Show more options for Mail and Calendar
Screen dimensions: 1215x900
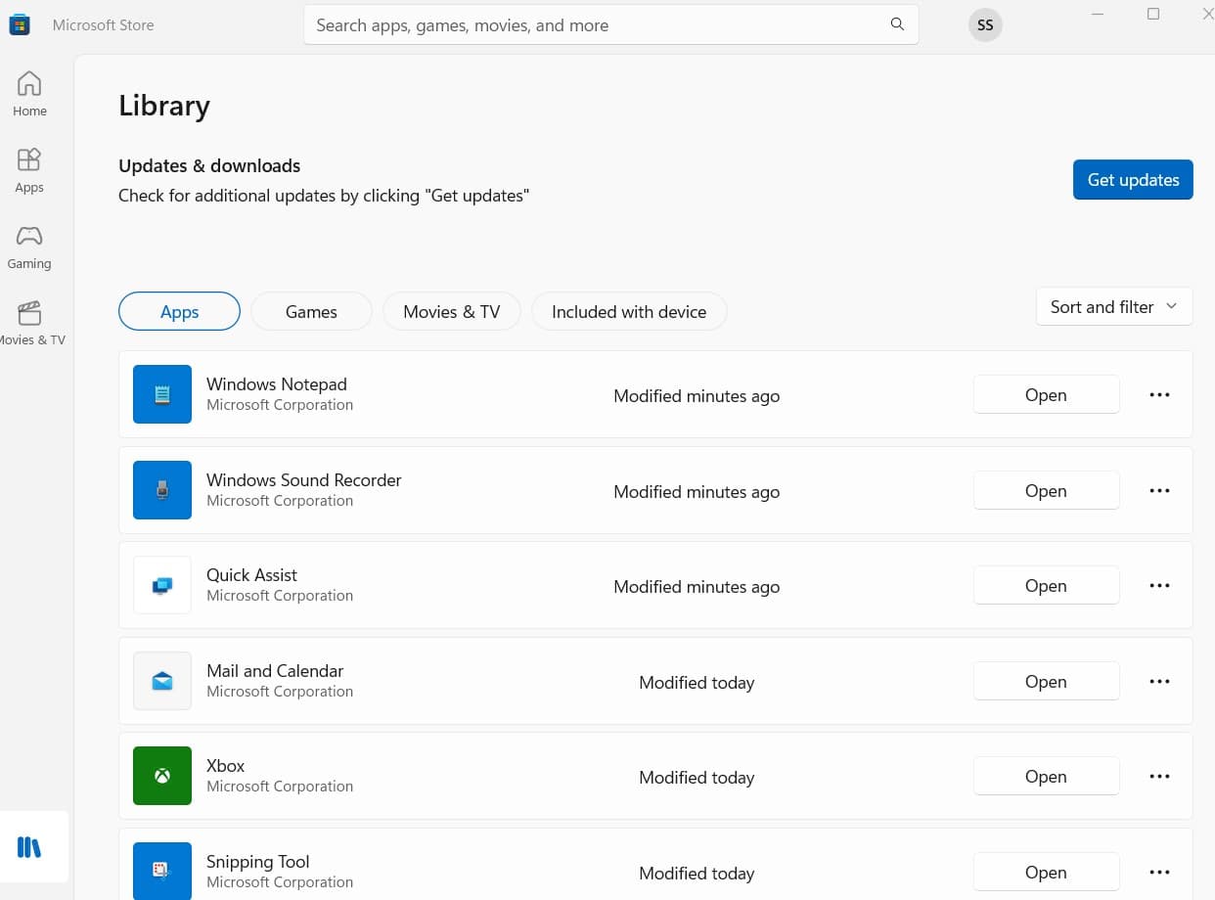1159,682
